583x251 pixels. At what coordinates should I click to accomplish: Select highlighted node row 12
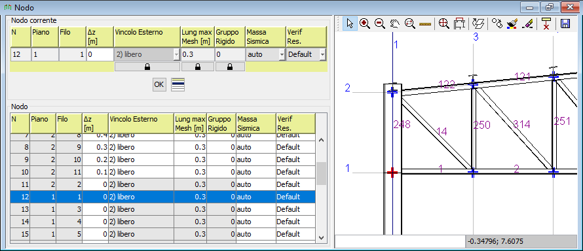(163, 197)
